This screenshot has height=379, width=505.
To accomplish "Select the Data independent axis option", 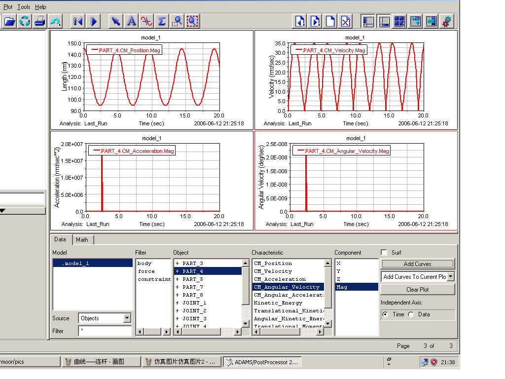I will click(411, 314).
